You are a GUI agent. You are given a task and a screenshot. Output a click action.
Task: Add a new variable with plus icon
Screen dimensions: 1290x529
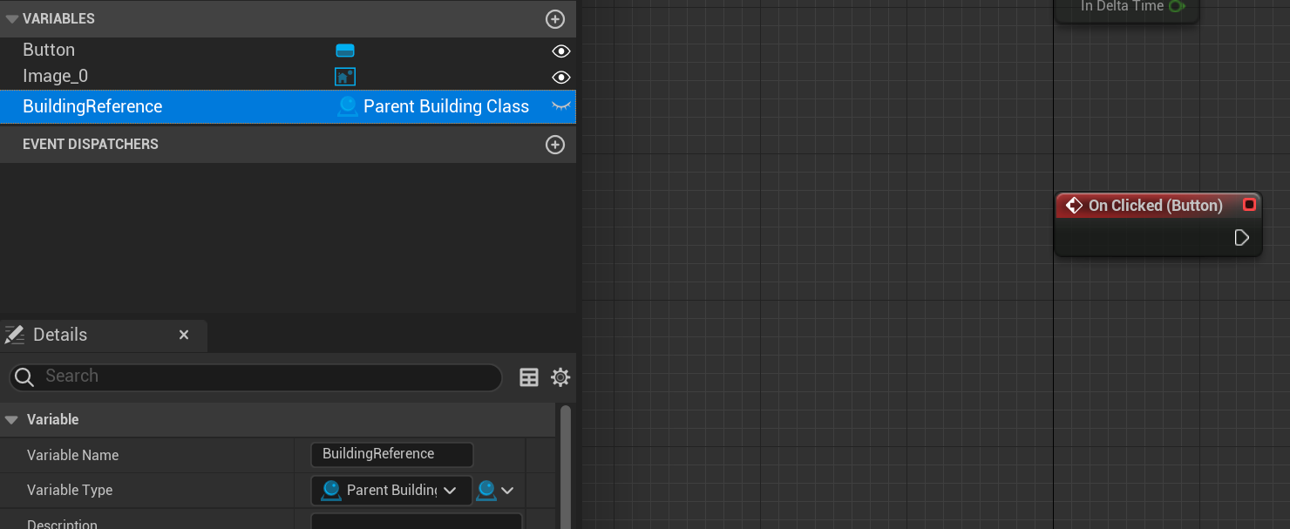point(555,18)
